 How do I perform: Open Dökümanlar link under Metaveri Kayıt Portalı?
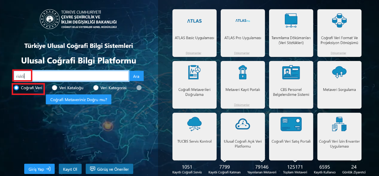tap(242, 105)
